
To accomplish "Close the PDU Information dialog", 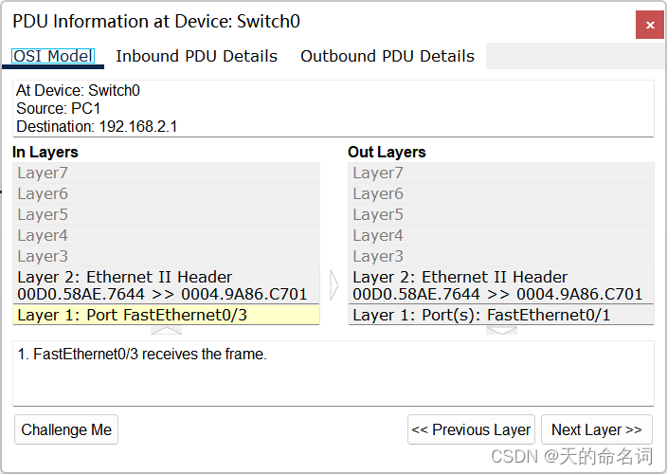I will pyautogui.click(x=650, y=25).
